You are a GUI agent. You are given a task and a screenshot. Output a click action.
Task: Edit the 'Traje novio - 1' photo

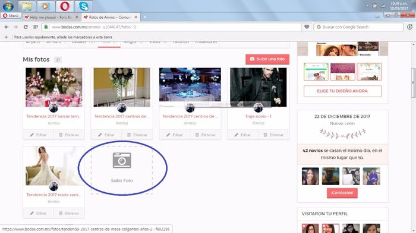(x=242, y=135)
